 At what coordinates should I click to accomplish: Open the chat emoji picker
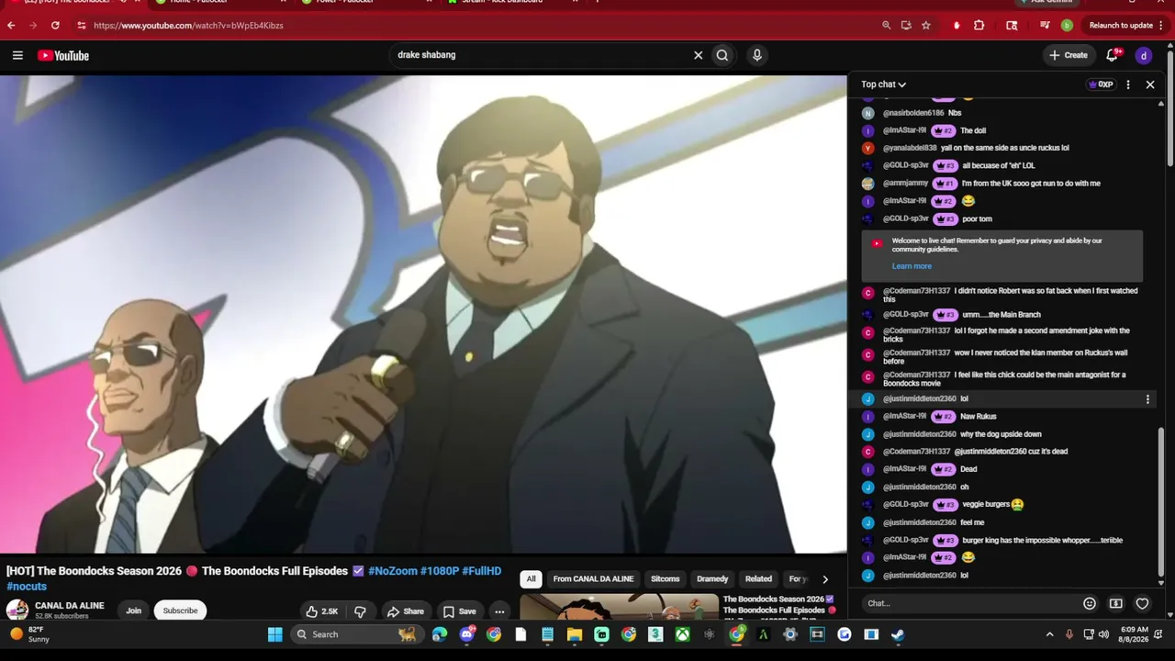point(1090,603)
